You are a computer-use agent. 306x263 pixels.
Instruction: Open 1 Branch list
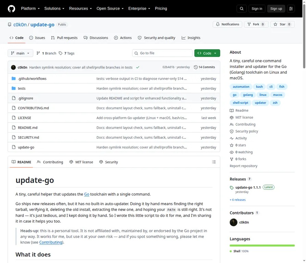47,53
